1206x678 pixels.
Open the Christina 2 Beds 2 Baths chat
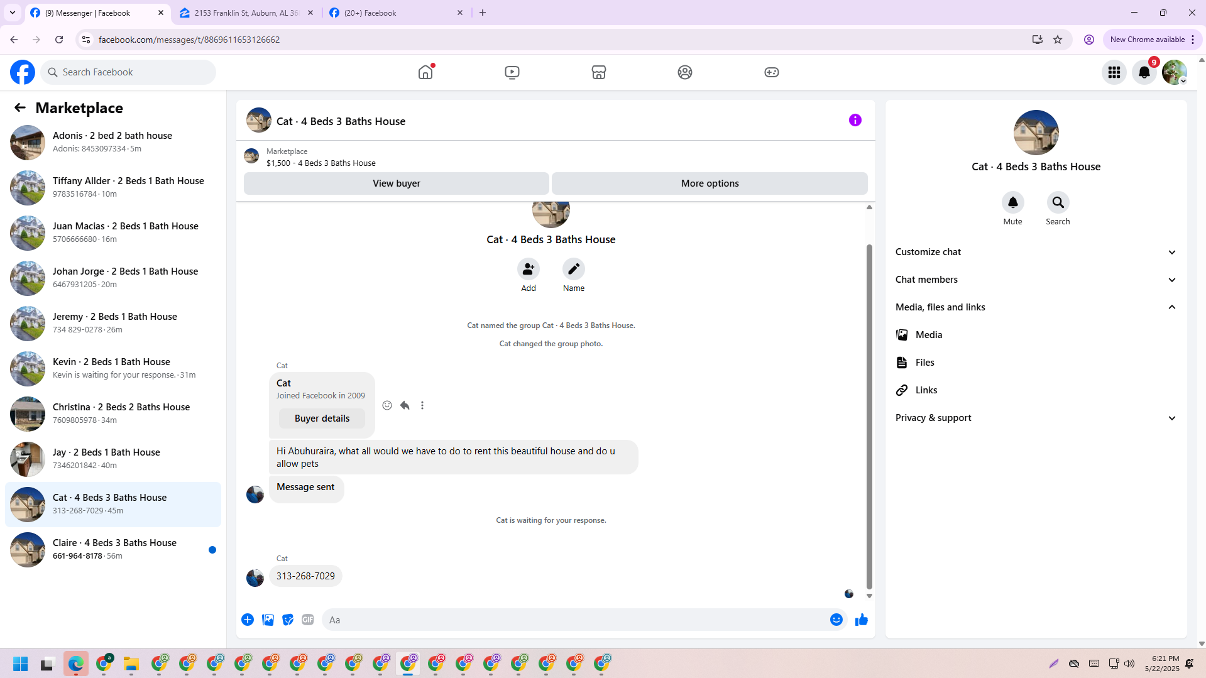[113, 414]
